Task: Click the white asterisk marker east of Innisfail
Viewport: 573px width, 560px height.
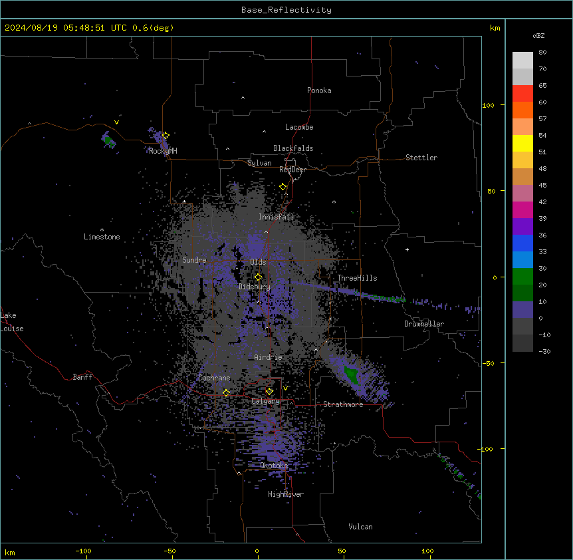Action: tap(334, 202)
